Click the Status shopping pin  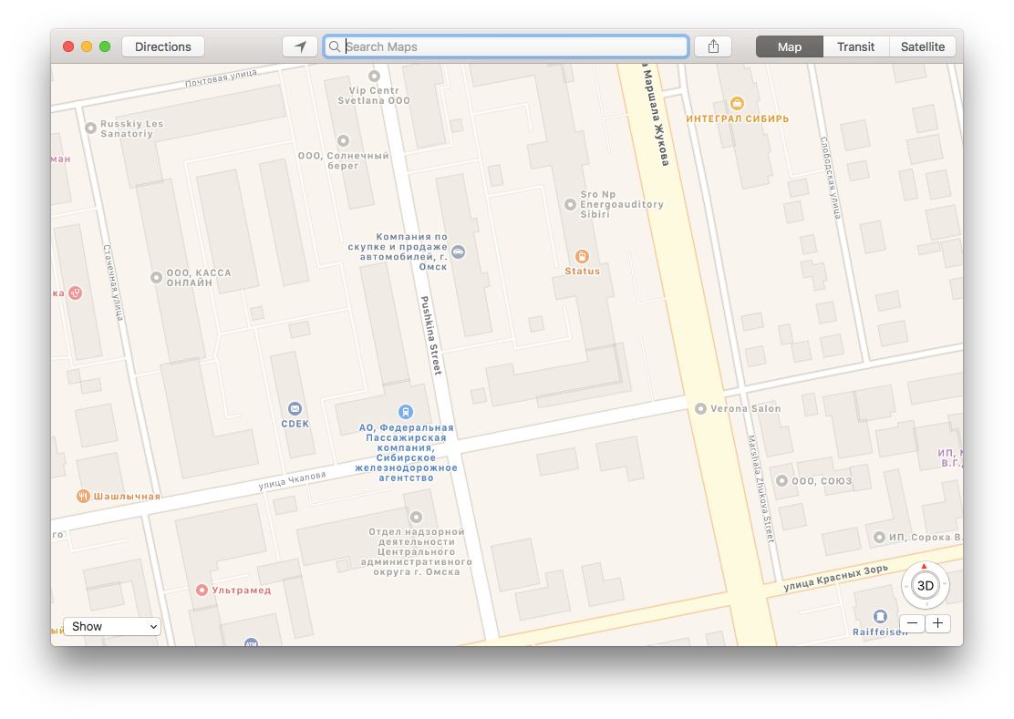[582, 256]
